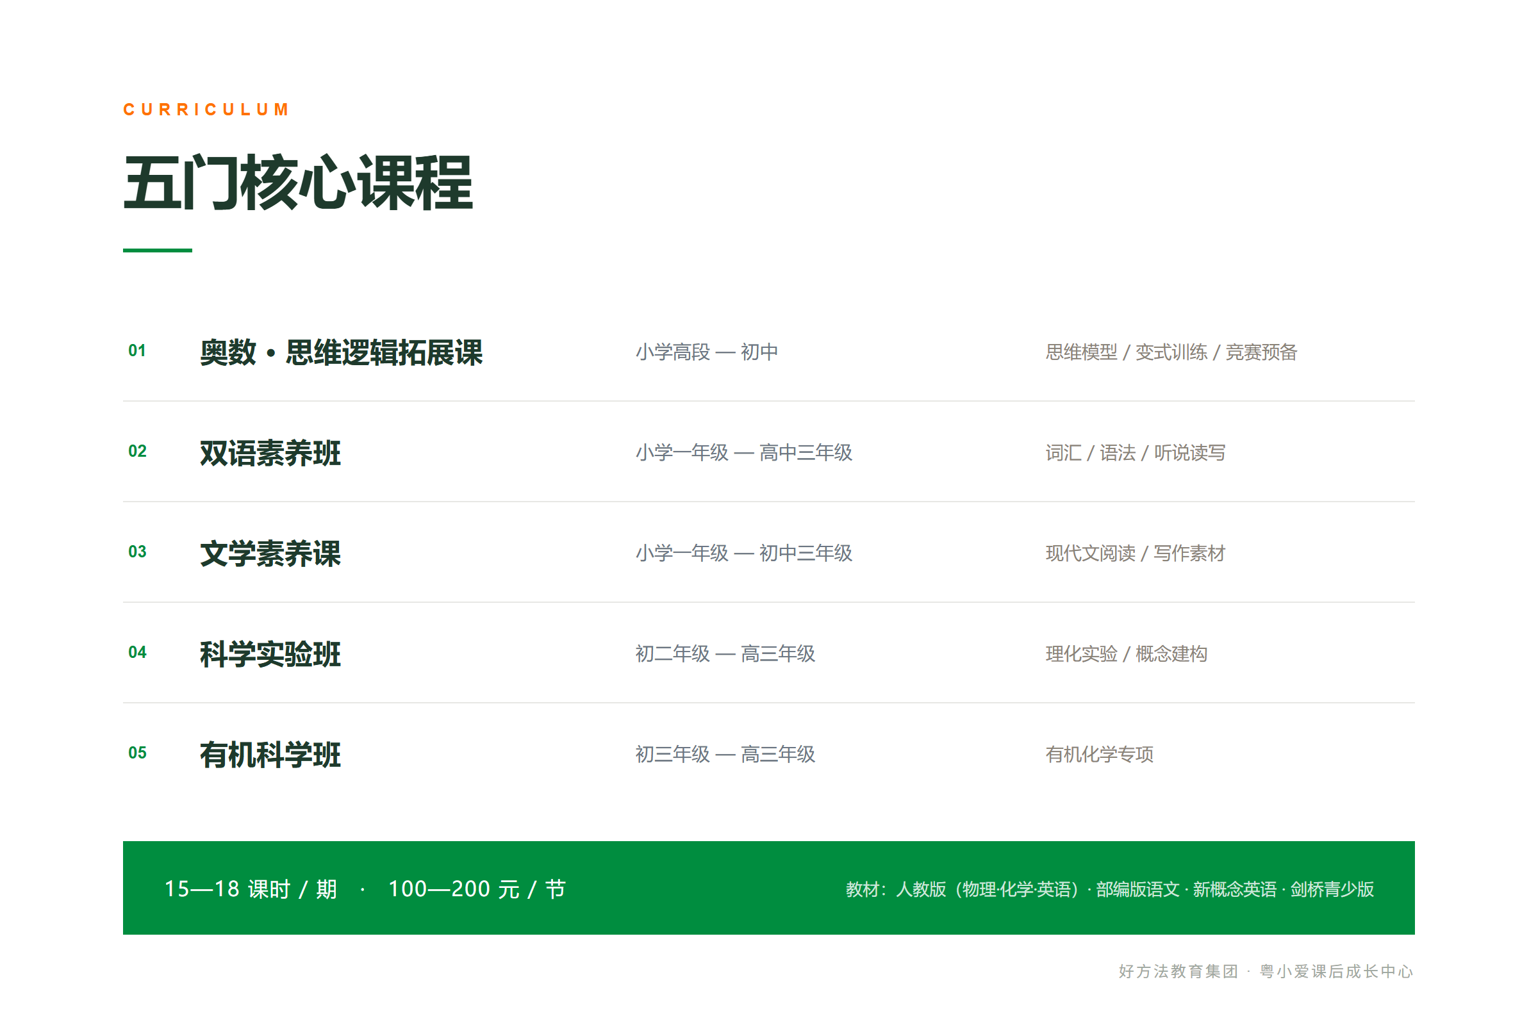Click 15—18 课时 / 期 in the green banner
Screen dimensions: 1538x1025
tap(251, 890)
